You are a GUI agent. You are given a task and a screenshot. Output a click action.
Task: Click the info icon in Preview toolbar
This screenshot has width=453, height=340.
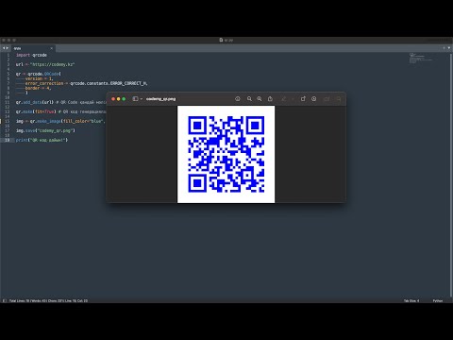coord(238,99)
